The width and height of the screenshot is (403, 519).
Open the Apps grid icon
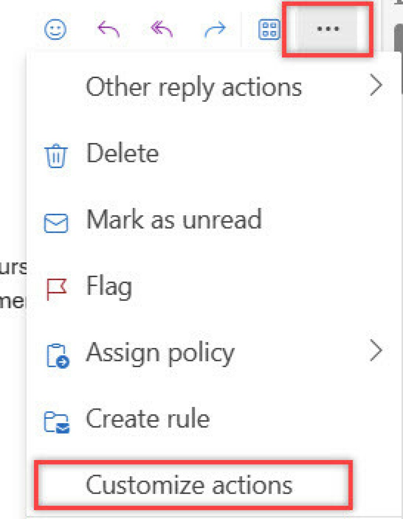click(269, 29)
